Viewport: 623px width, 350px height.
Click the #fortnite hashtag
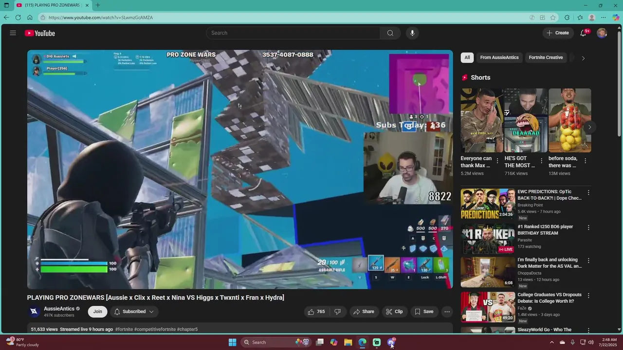pyautogui.click(x=124, y=330)
